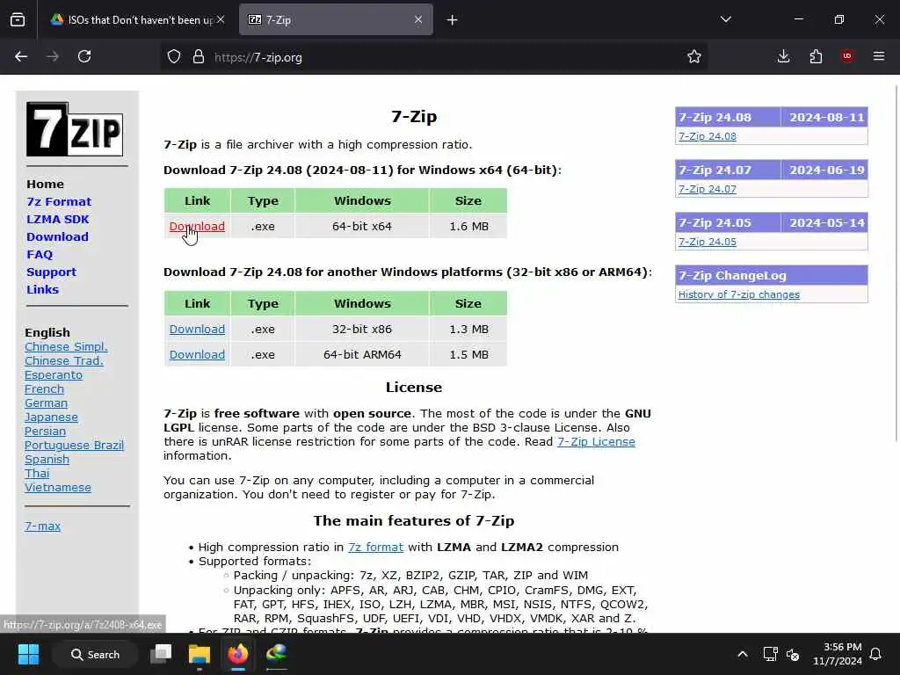Open the 7-Zip 24.08 news link
The height and width of the screenshot is (675, 900).
708,136
